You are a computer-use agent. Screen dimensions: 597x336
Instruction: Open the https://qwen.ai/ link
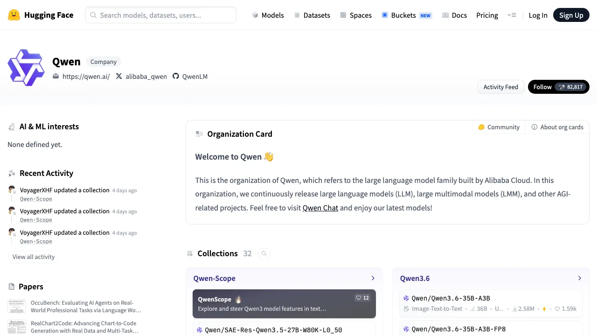86,76
